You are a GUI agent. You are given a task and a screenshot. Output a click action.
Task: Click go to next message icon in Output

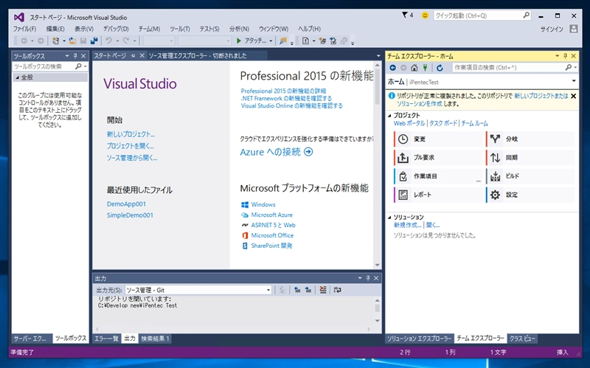tap(308, 290)
